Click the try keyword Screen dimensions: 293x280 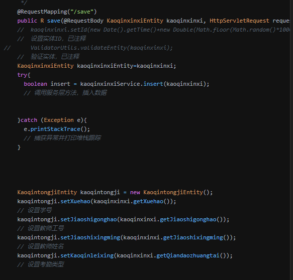[x=22, y=75]
